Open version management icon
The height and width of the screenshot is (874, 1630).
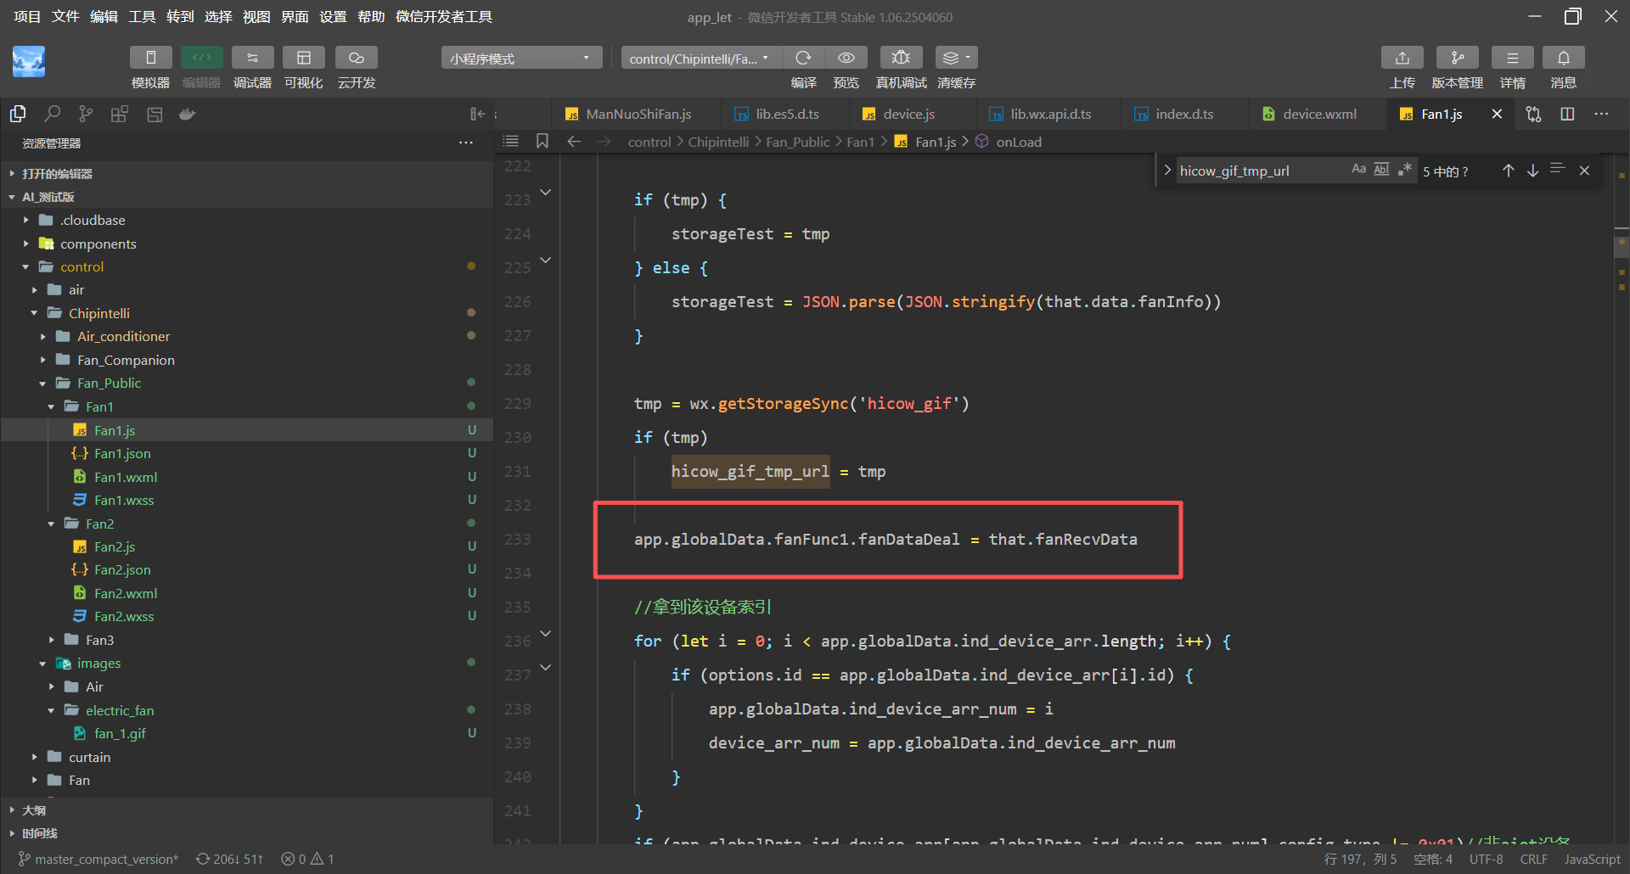pyautogui.click(x=1457, y=58)
